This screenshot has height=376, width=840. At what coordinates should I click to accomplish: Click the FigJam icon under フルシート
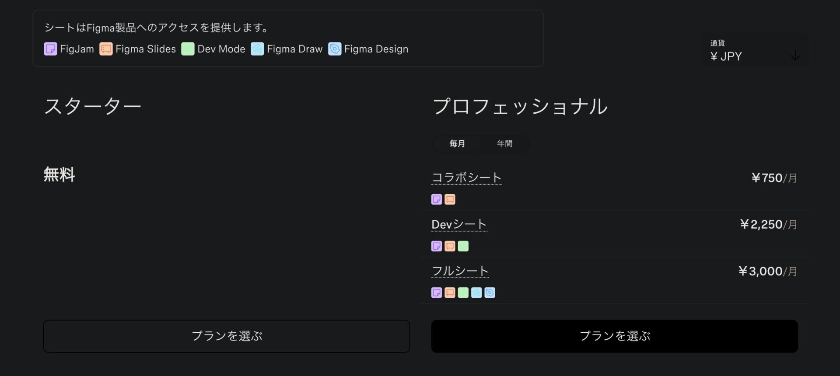click(437, 292)
